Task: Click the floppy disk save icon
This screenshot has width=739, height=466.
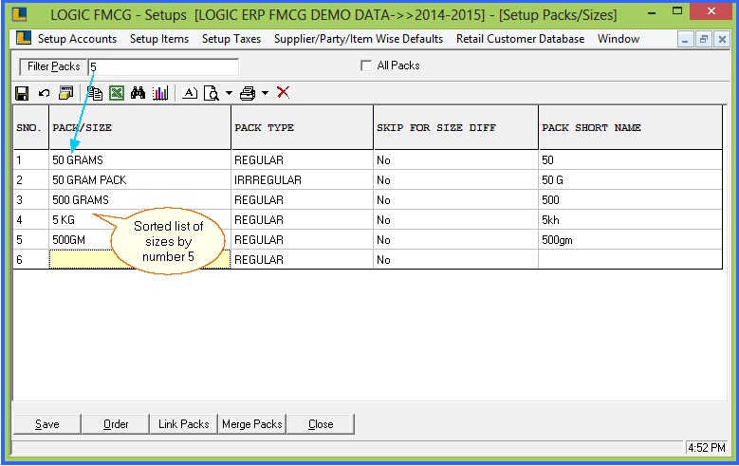Action: pyautogui.click(x=22, y=93)
